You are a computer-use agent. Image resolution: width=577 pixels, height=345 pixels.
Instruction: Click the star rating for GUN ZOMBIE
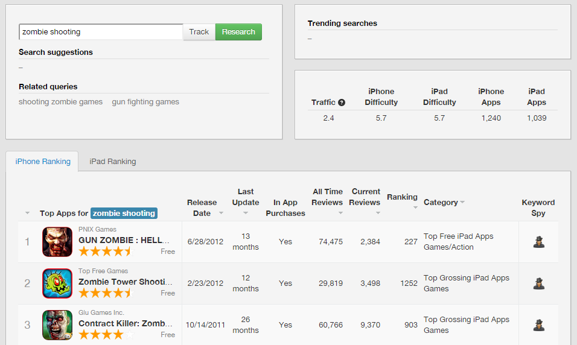[x=105, y=252]
